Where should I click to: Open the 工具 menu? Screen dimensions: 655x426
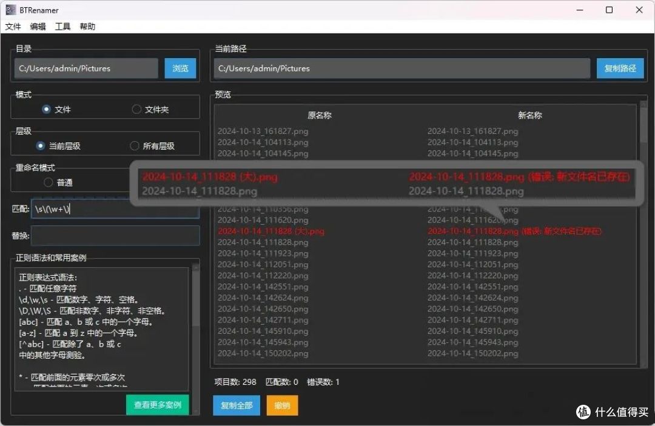(62, 27)
